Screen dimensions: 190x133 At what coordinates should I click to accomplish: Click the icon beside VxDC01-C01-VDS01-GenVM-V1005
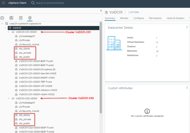(16, 74)
